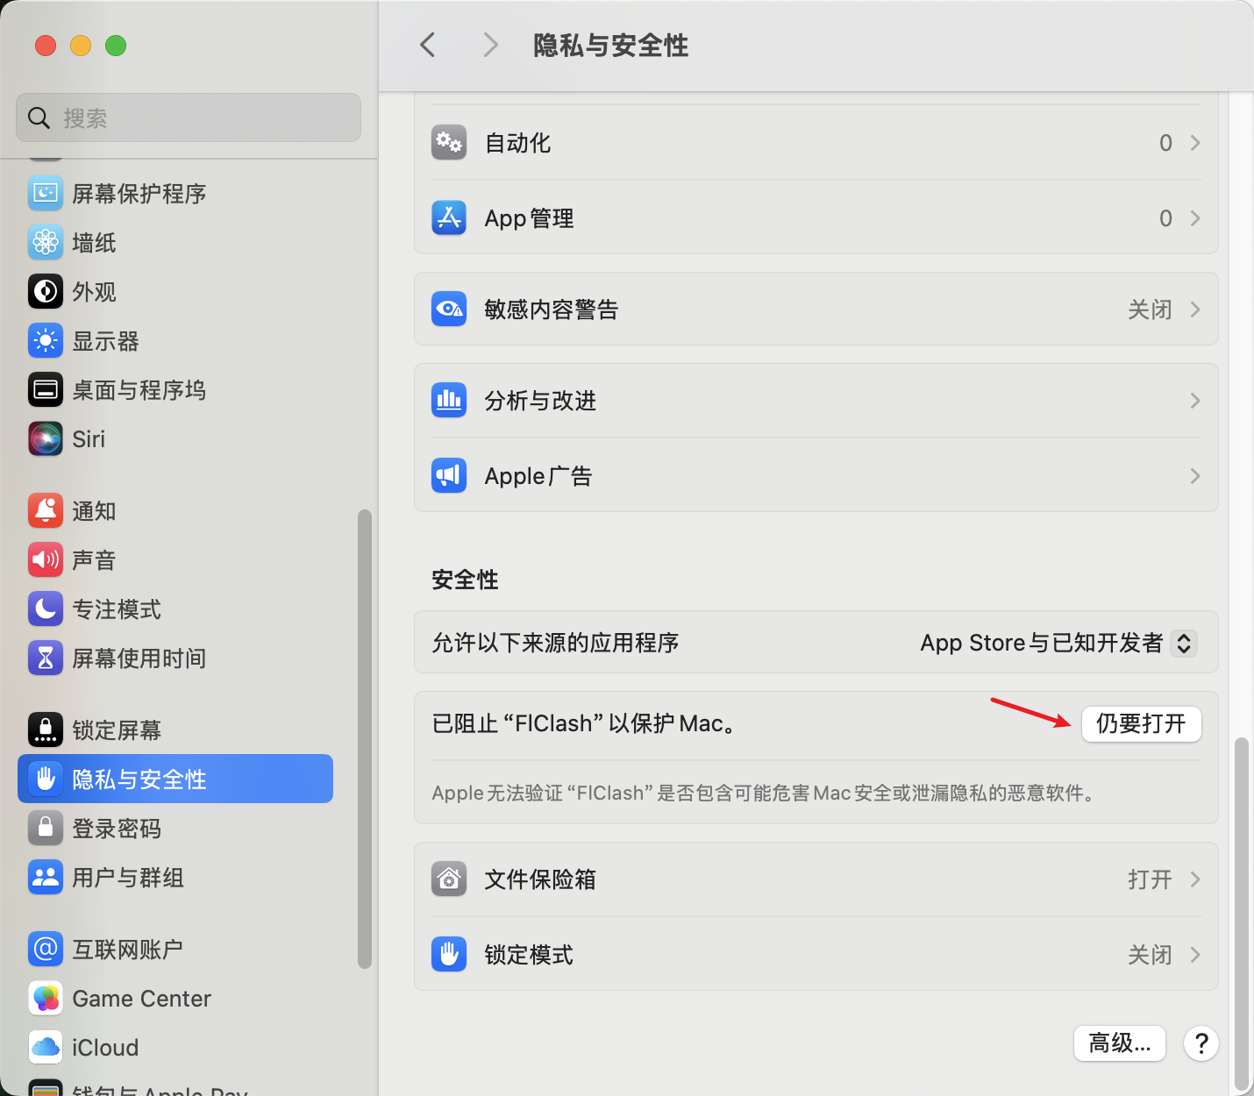1254x1096 pixels.
Task: Click the 搜索 search field
Action: pyautogui.click(x=189, y=117)
